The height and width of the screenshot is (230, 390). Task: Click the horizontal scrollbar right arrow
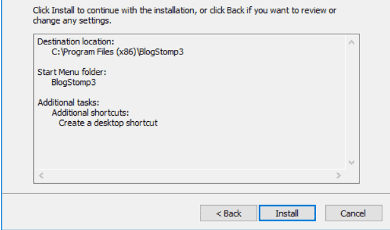pyautogui.click(x=338, y=176)
